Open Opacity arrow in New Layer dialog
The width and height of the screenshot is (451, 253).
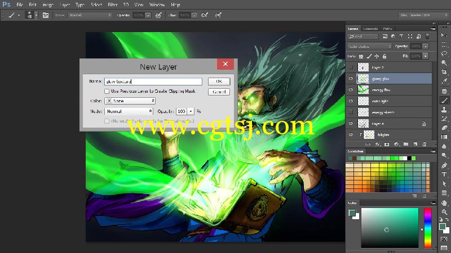pos(191,111)
